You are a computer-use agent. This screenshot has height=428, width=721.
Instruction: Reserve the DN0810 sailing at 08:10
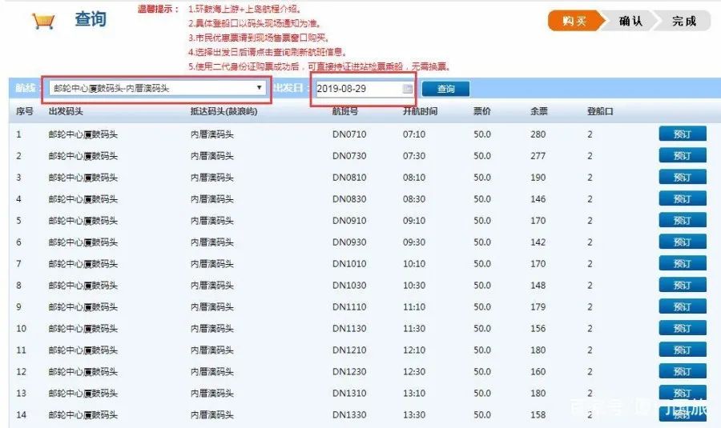pos(682,178)
